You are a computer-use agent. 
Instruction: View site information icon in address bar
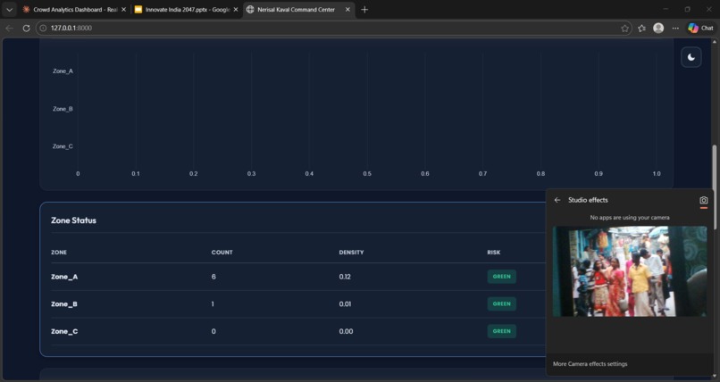(x=43, y=28)
